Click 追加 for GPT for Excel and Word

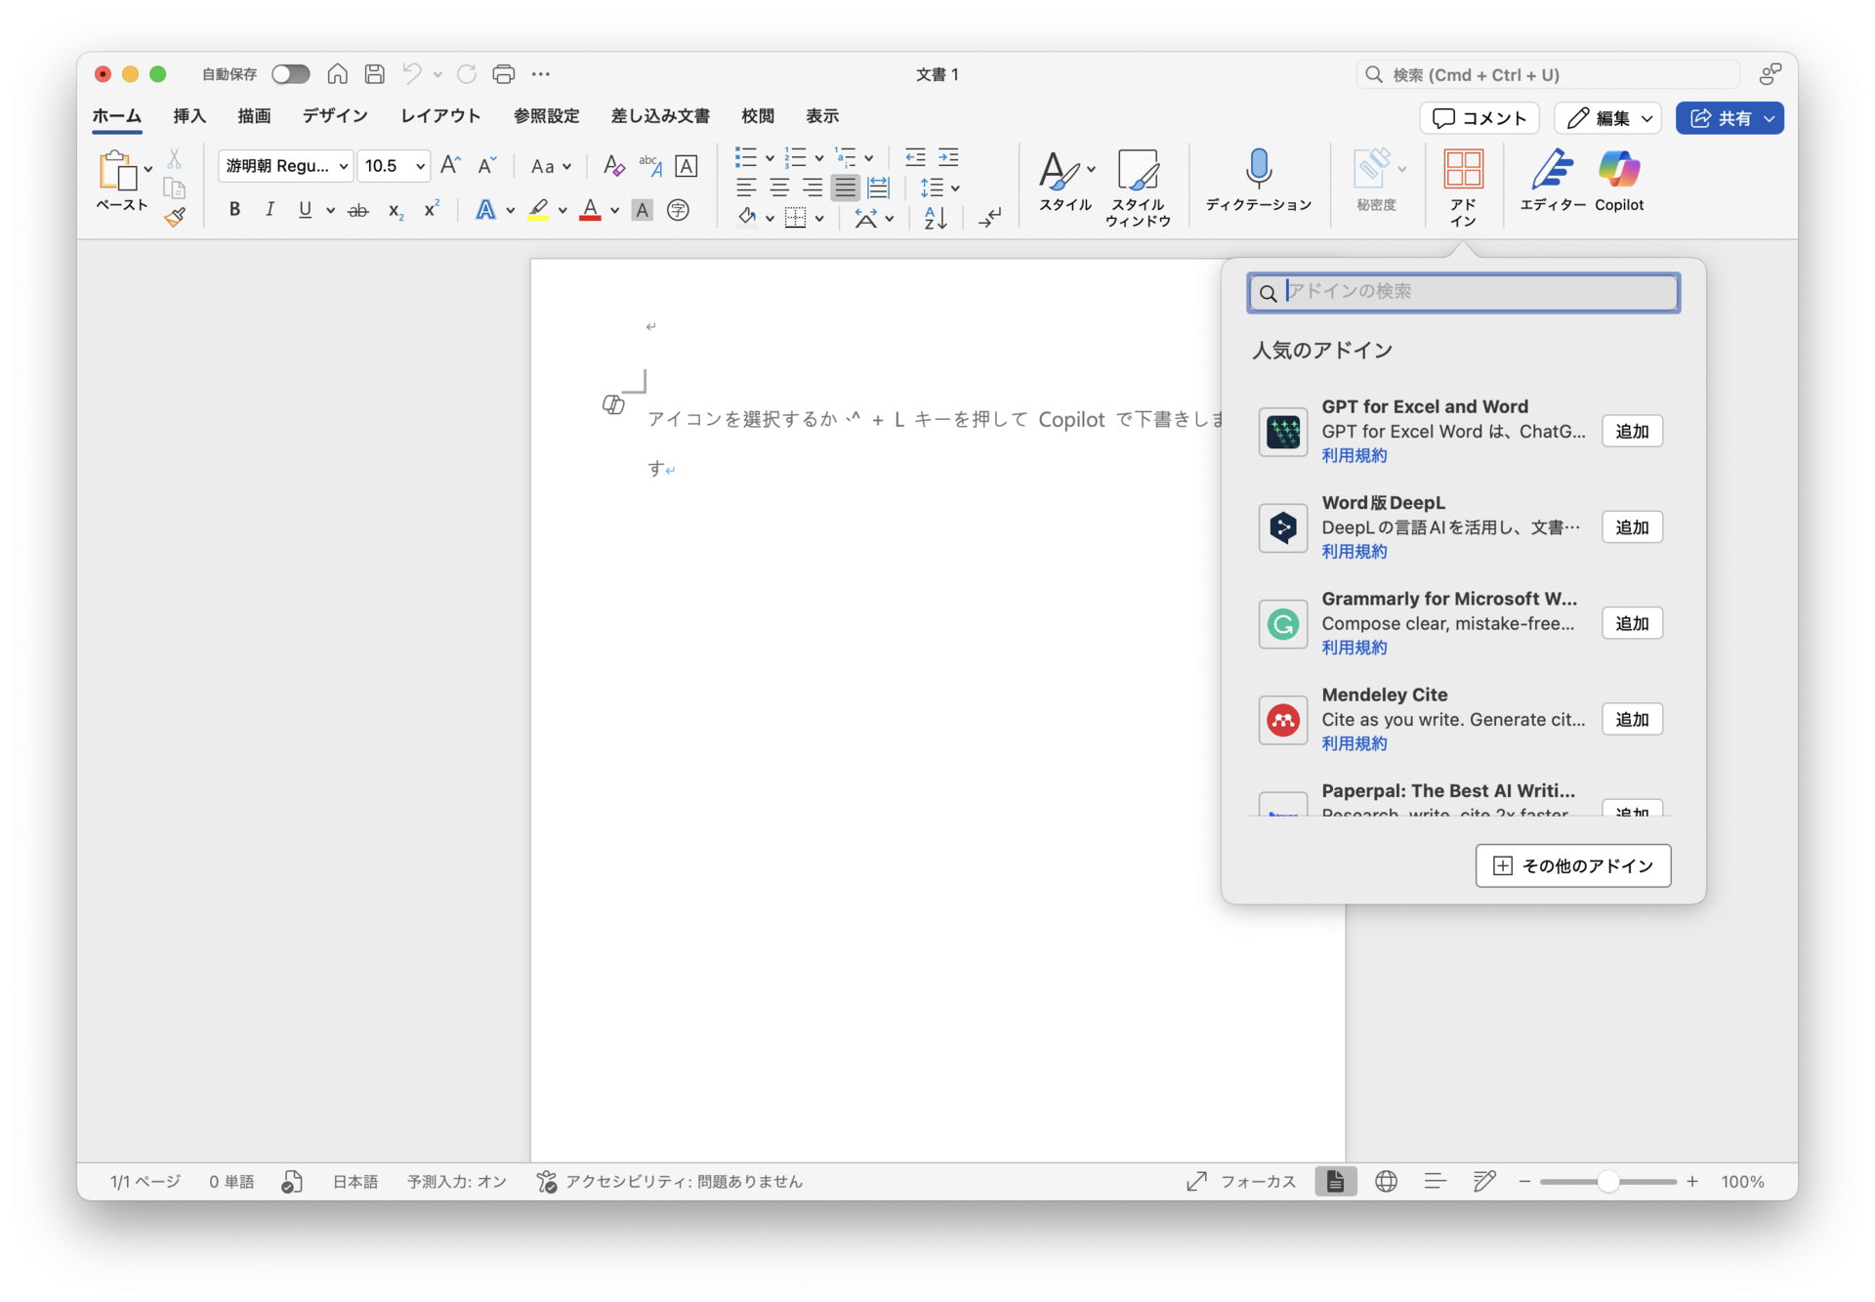(x=1632, y=431)
